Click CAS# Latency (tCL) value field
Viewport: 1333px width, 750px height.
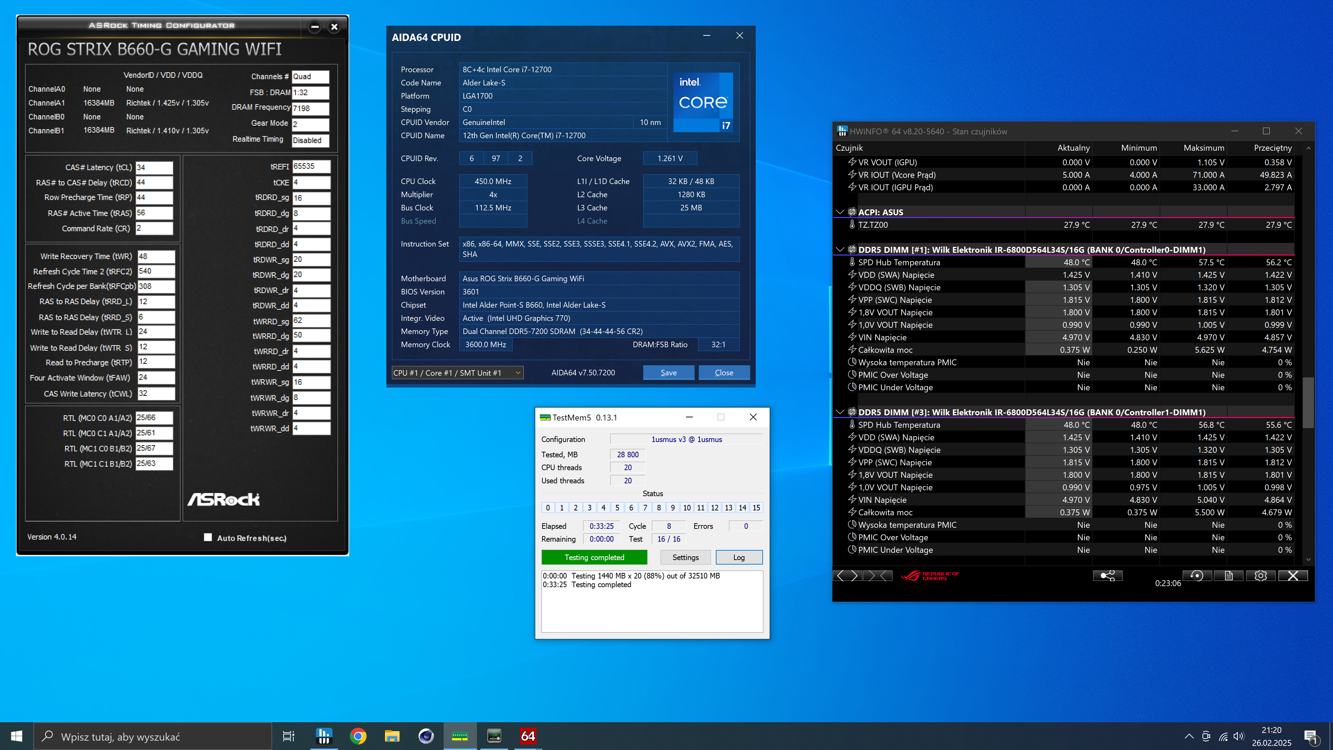click(154, 168)
